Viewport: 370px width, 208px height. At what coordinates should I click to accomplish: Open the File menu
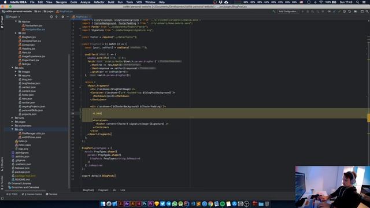point(32,2)
